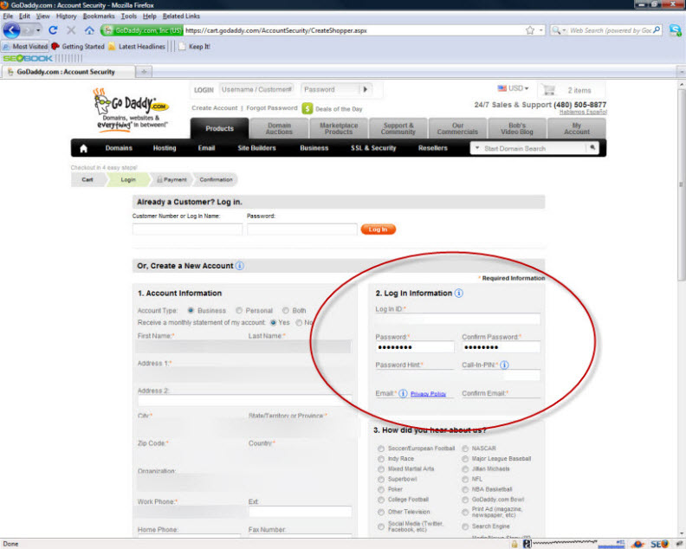Open the Tools menu

(128, 16)
